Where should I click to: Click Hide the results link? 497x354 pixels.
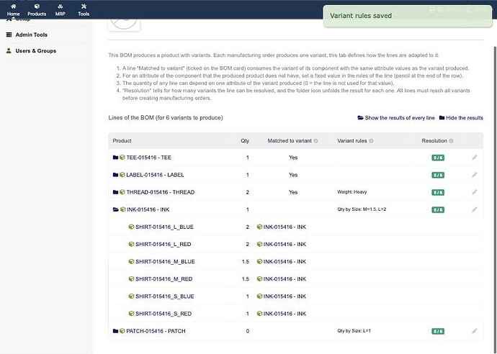(461, 118)
